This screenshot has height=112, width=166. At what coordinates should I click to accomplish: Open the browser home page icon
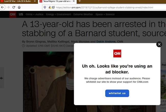[x=19, y=7]
